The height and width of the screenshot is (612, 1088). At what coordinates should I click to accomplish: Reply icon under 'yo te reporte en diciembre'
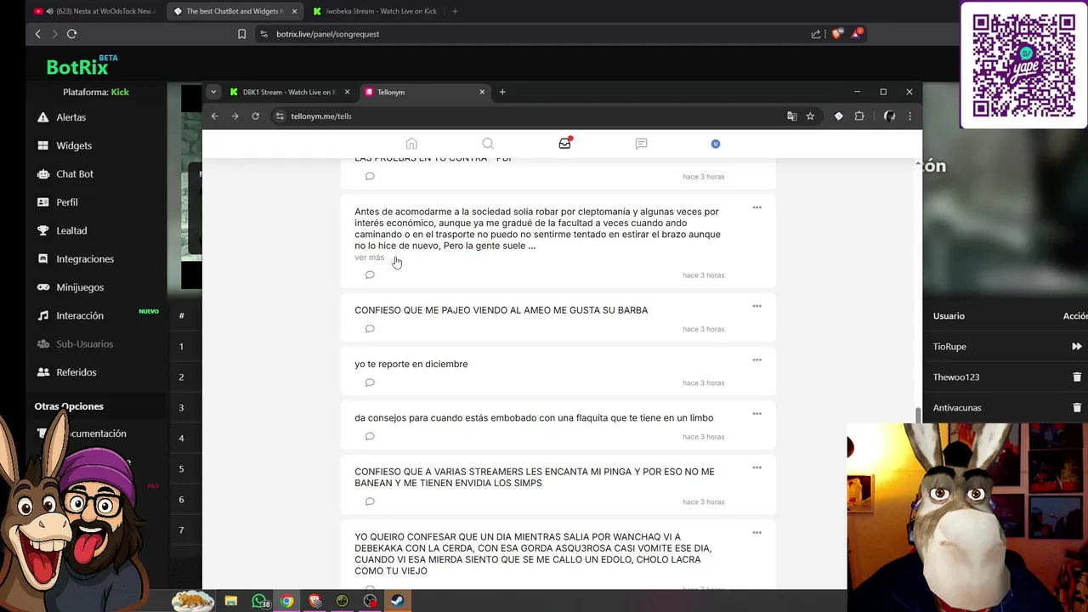[370, 382]
